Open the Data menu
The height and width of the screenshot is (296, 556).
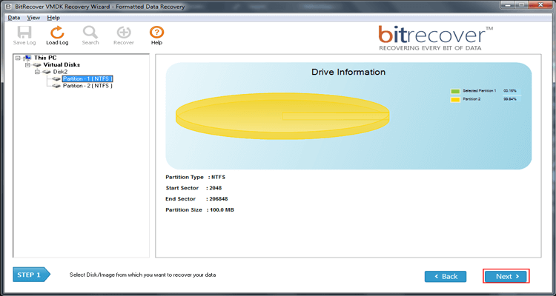(x=14, y=18)
